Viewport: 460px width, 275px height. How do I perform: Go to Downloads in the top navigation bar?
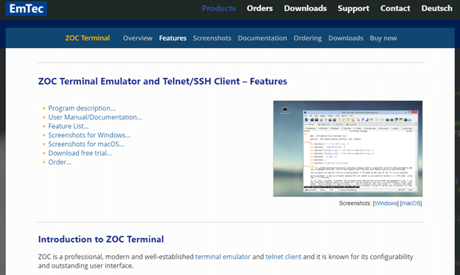click(x=305, y=8)
